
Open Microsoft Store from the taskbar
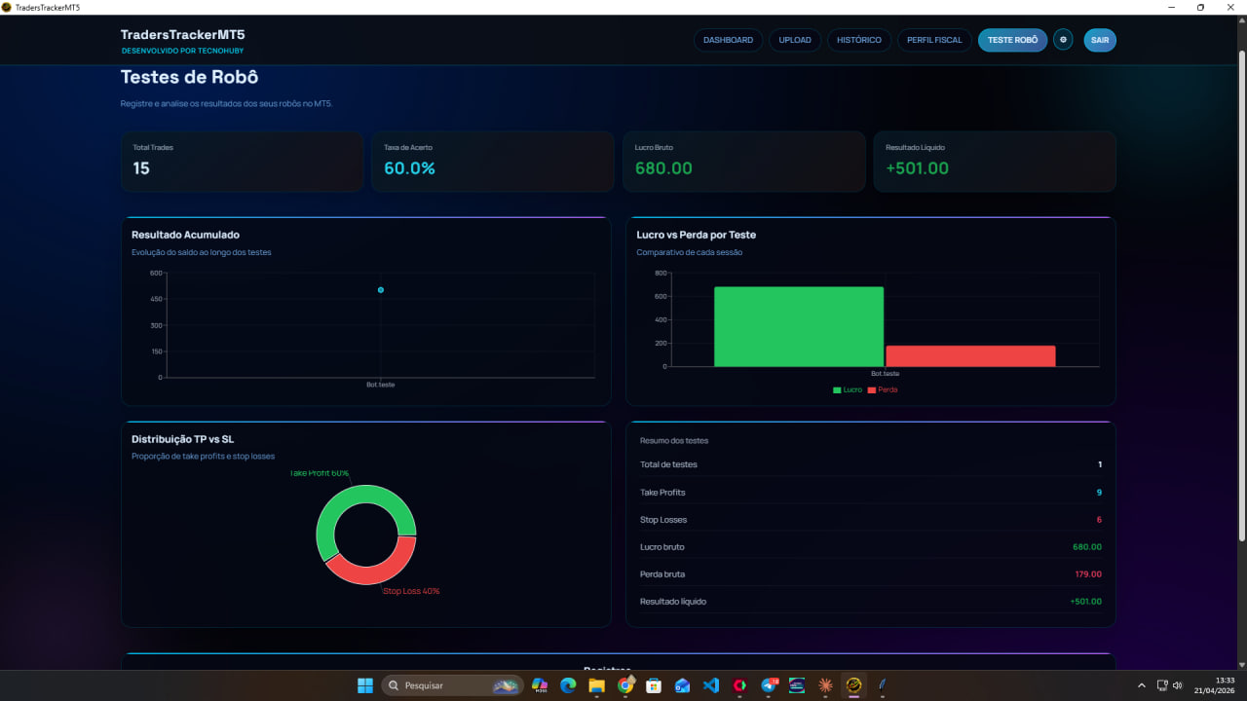click(x=654, y=685)
